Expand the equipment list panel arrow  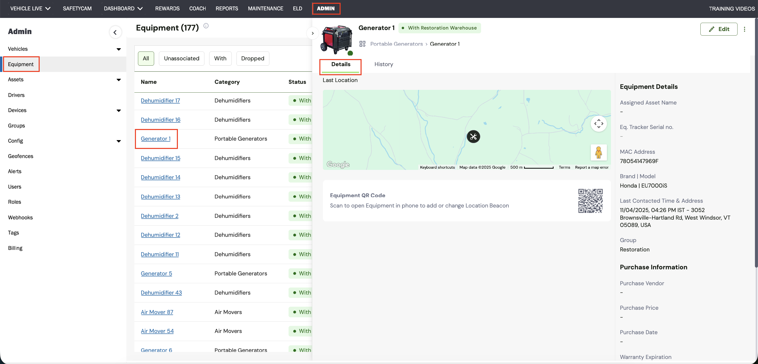(x=313, y=33)
